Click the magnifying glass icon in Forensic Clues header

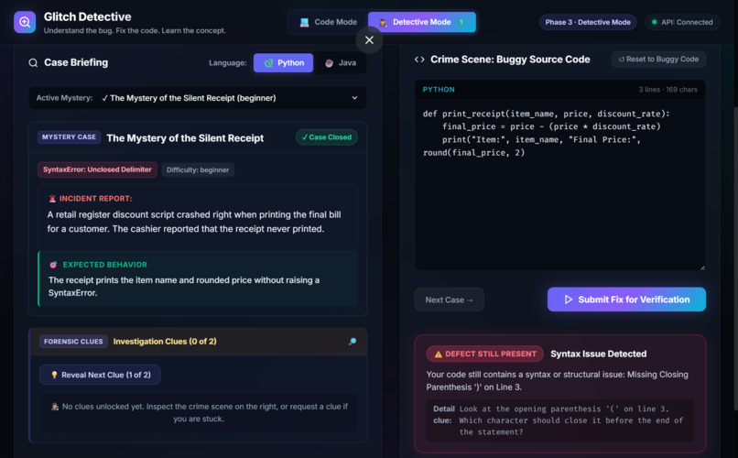pyautogui.click(x=352, y=342)
